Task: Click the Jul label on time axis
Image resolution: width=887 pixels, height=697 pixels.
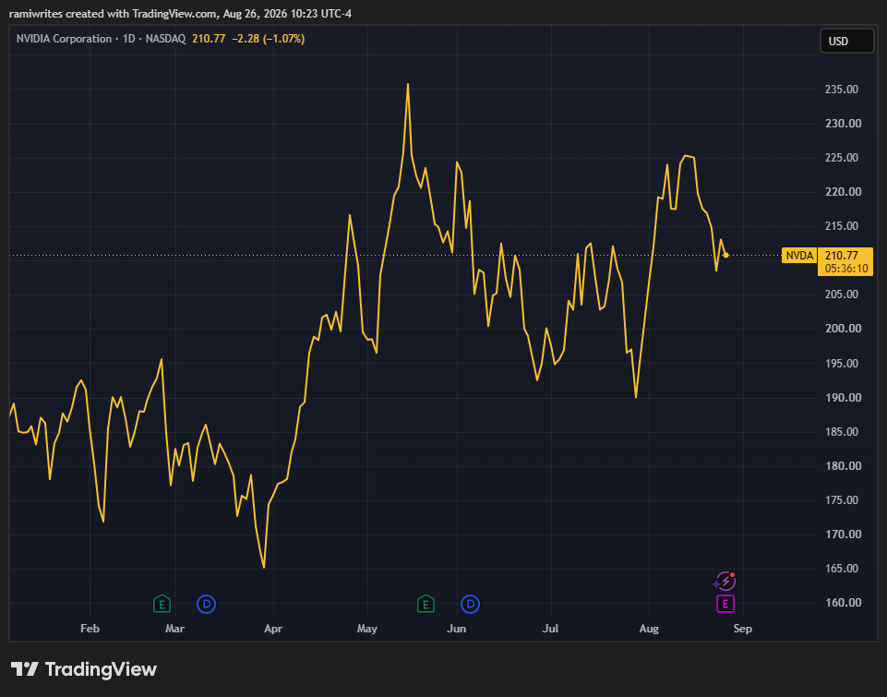Action: [550, 629]
